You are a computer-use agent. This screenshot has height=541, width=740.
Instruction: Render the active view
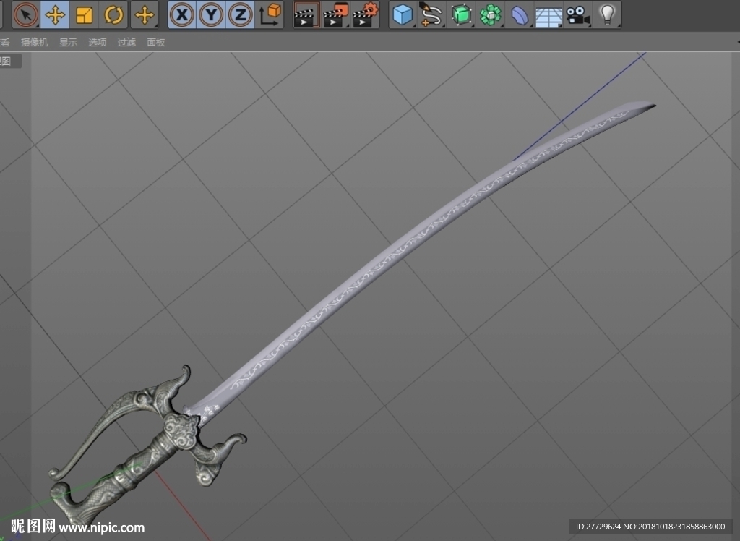coord(306,14)
